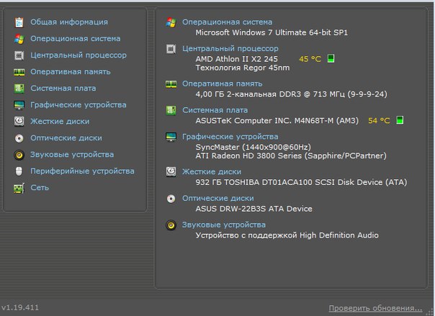Click CPU temperature green indicator icon
This screenshot has width=435, height=316.
click(331, 58)
